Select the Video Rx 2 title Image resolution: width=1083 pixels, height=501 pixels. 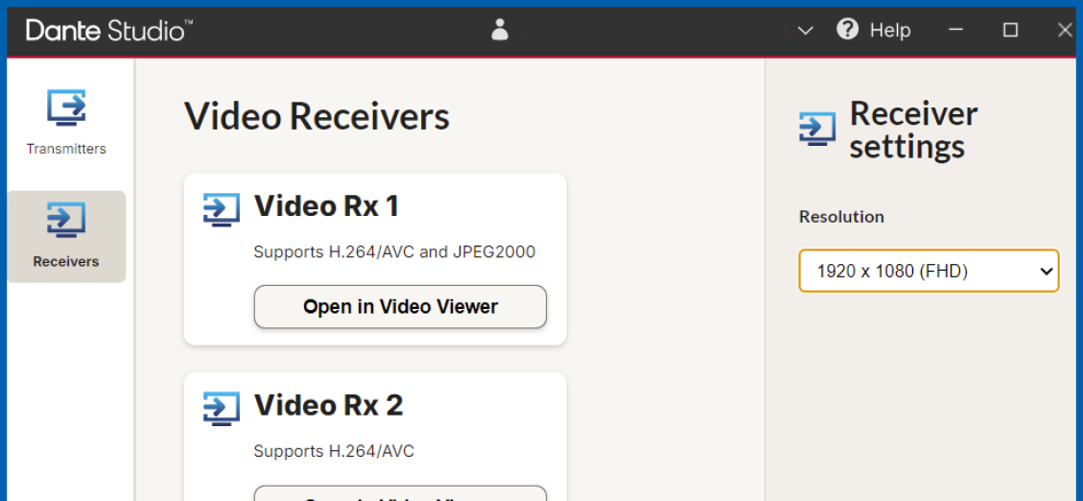pos(328,405)
